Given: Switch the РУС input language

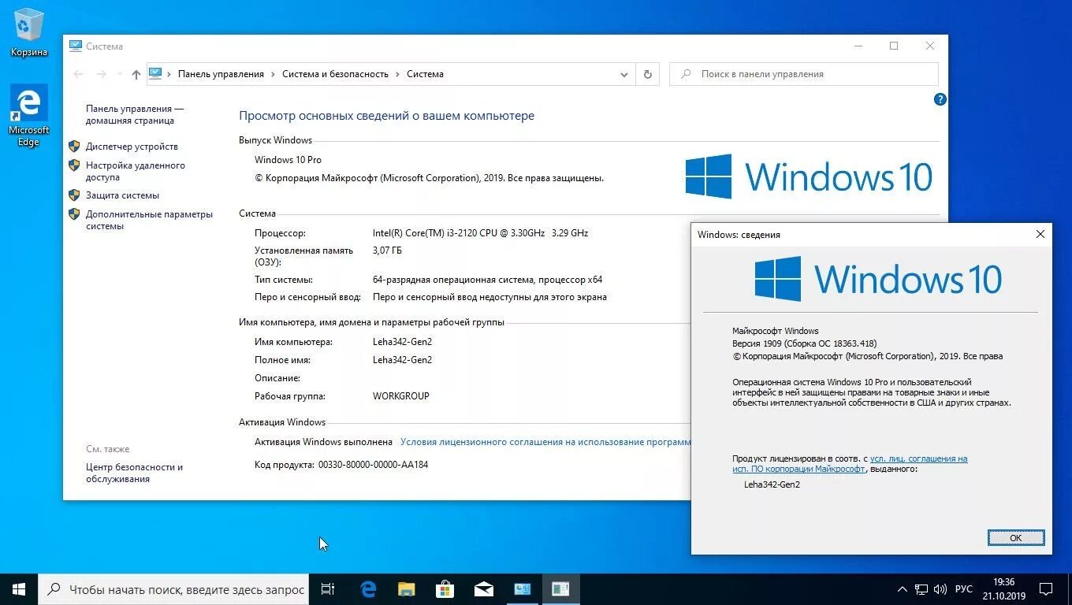Looking at the screenshot, I should [964, 589].
